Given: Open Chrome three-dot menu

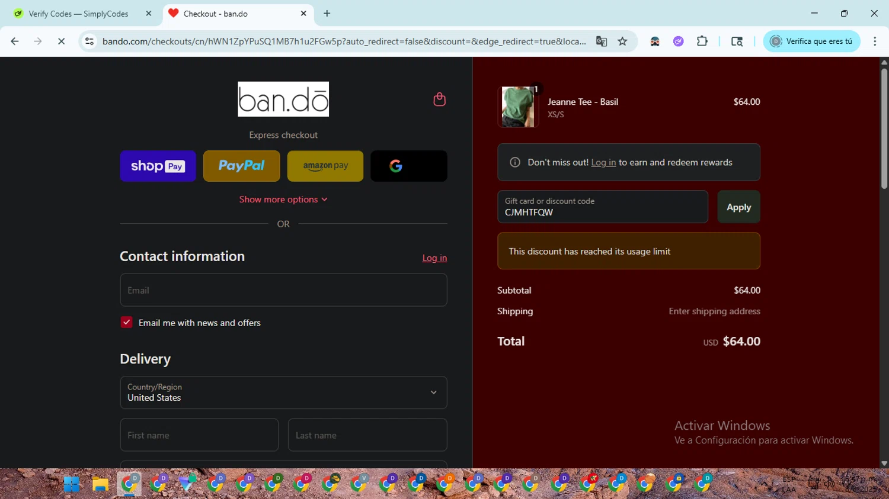Looking at the screenshot, I should pyautogui.click(x=875, y=41).
